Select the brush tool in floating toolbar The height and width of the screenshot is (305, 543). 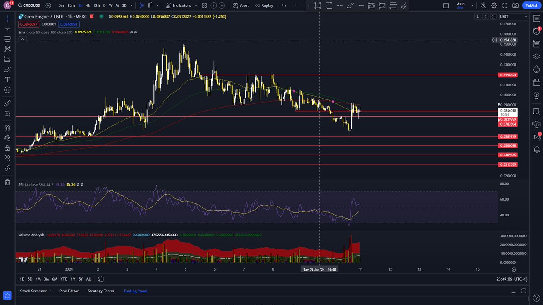pyautogui.click(x=350, y=5)
